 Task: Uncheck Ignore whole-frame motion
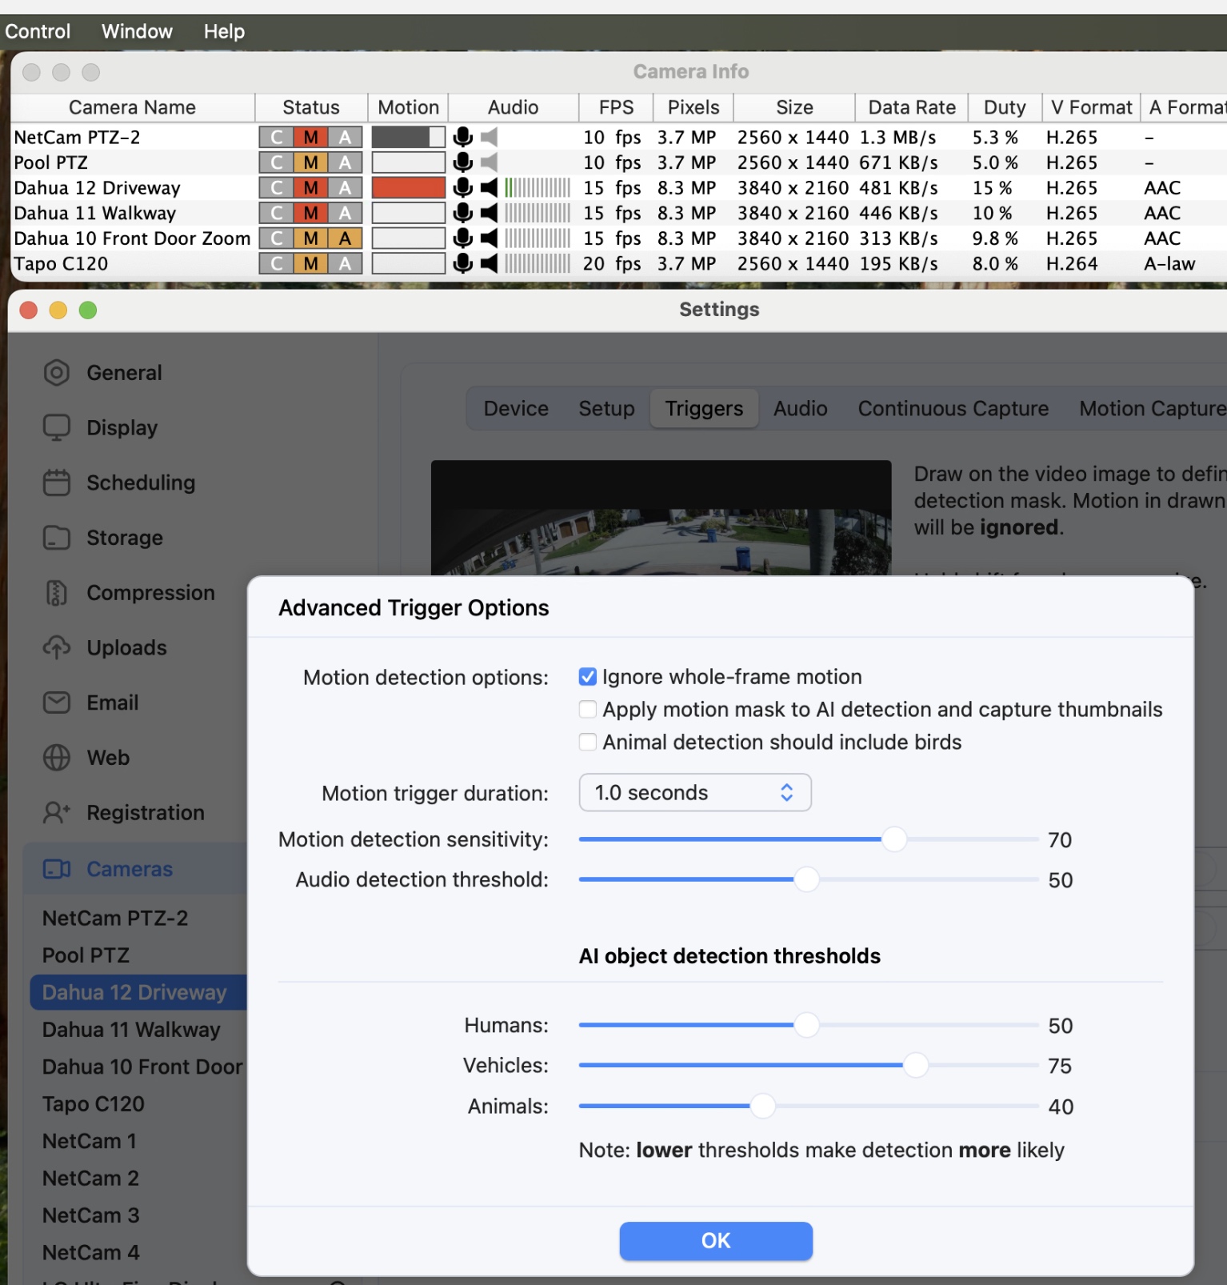[x=588, y=677]
